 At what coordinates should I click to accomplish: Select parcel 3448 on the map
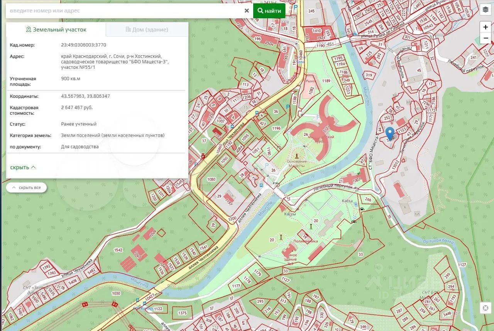447,314
